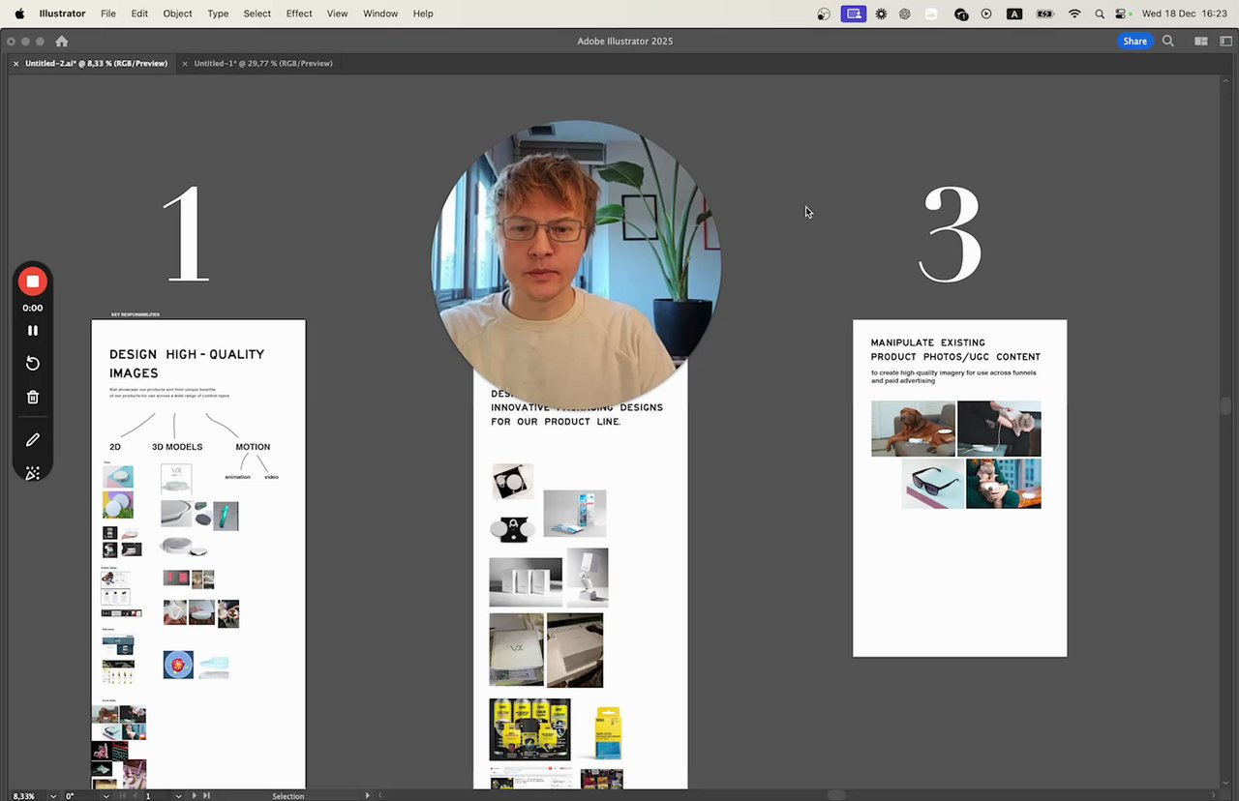Screen dimensions: 1239x801
Task: Delete the recording using the trash icon
Action: 33,398
